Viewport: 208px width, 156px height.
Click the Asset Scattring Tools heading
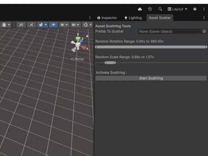tap(113, 26)
